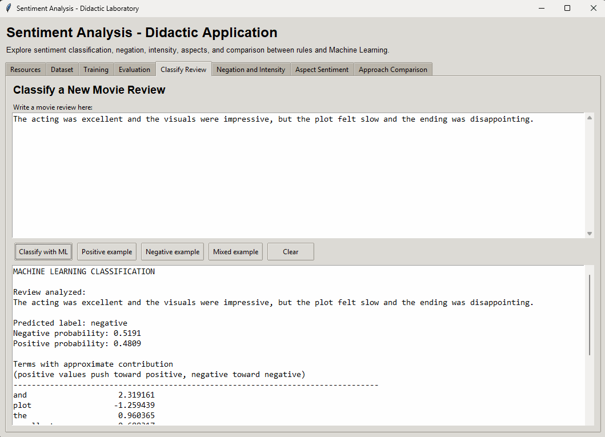Screen dimensions: 605x437
Task: Click the feather app icon in title bar
Action: [8, 9]
